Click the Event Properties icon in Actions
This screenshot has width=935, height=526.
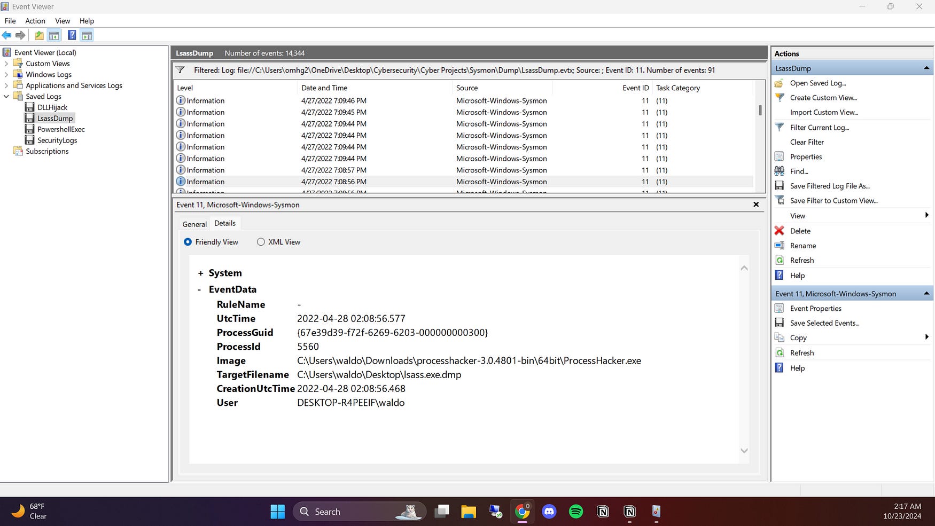[780, 308]
